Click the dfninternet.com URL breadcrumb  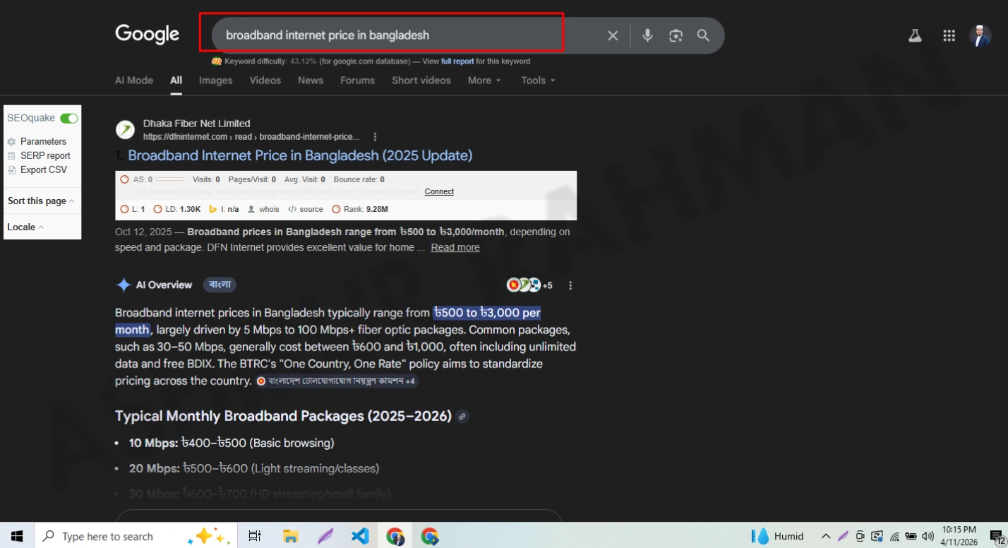click(x=251, y=137)
